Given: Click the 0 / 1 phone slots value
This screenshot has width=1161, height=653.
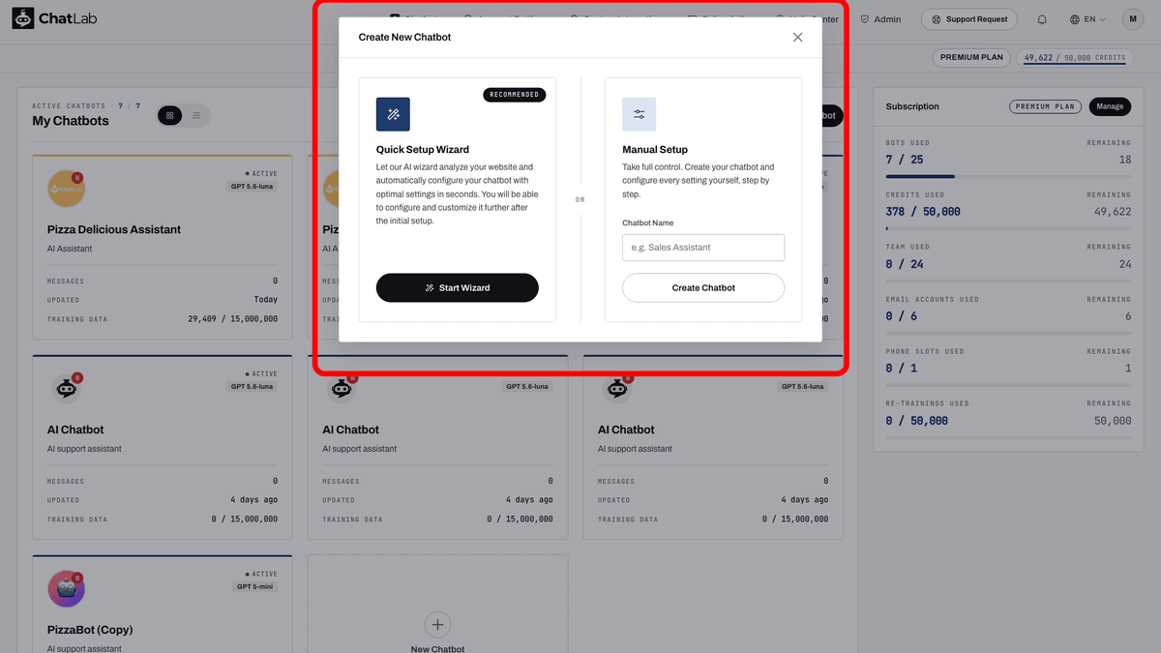Looking at the screenshot, I should coord(901,369).
